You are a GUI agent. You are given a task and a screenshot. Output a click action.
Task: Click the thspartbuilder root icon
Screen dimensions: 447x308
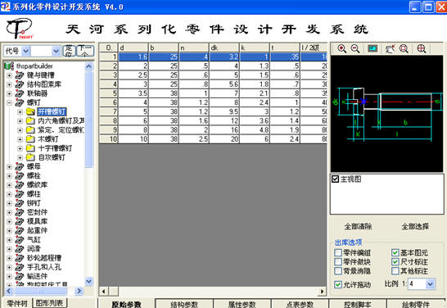[9, 66]
